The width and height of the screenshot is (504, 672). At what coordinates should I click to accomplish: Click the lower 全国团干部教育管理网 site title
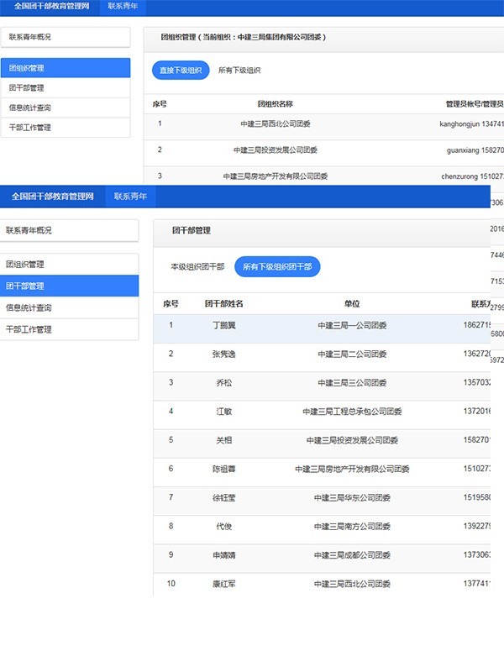[x=53, y=197]
